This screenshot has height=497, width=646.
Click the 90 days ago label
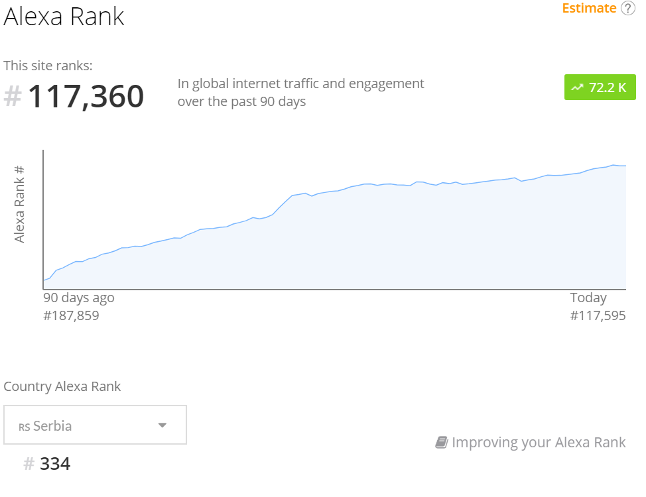[79, 298]
